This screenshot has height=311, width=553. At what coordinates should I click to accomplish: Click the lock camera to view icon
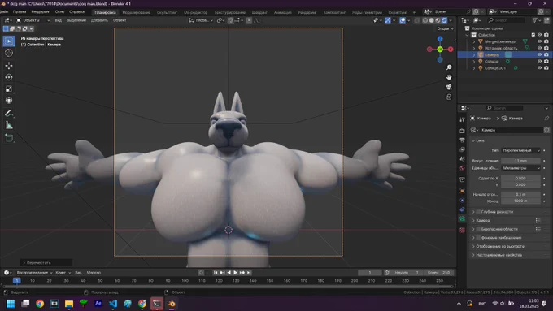[449, 97]
